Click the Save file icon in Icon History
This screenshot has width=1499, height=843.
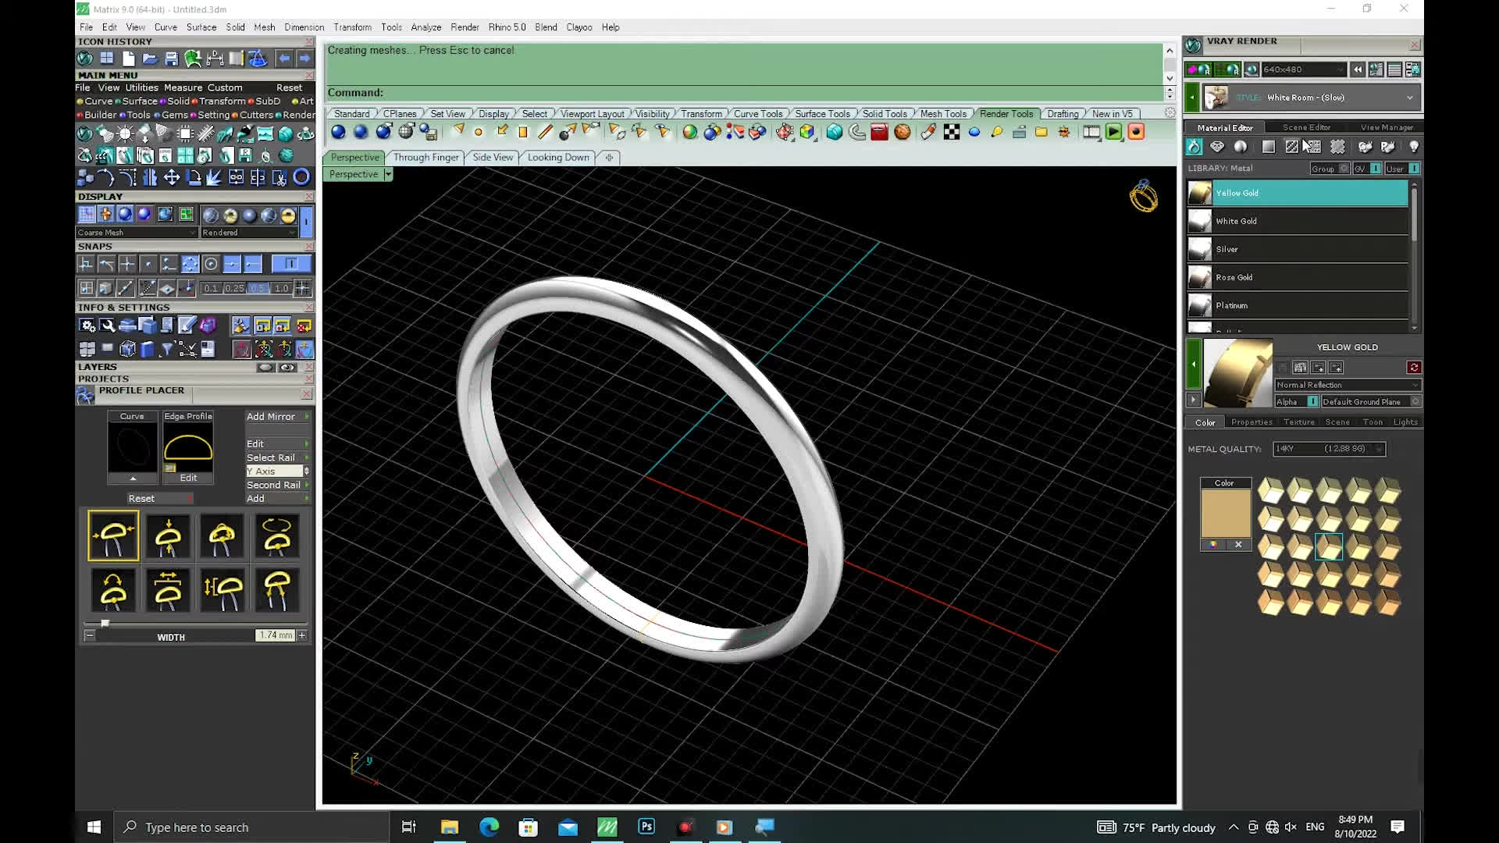pyautogui.click(x=171, y=59)
